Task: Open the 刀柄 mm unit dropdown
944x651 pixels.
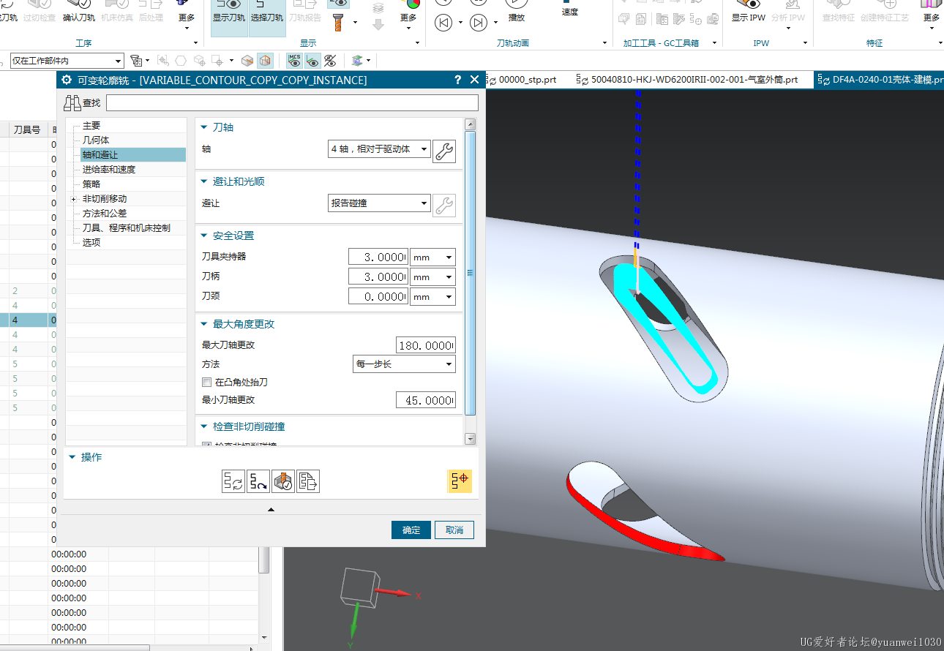Action: 432,277
